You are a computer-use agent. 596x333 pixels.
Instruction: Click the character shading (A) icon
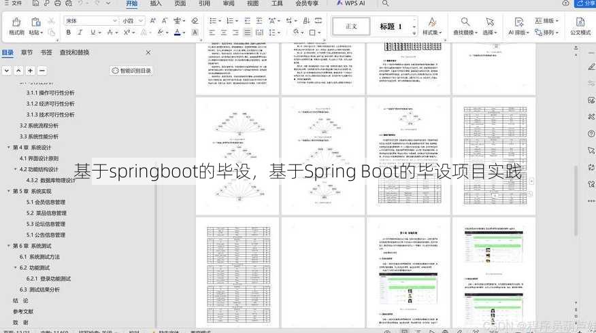(x=195, y=33)
